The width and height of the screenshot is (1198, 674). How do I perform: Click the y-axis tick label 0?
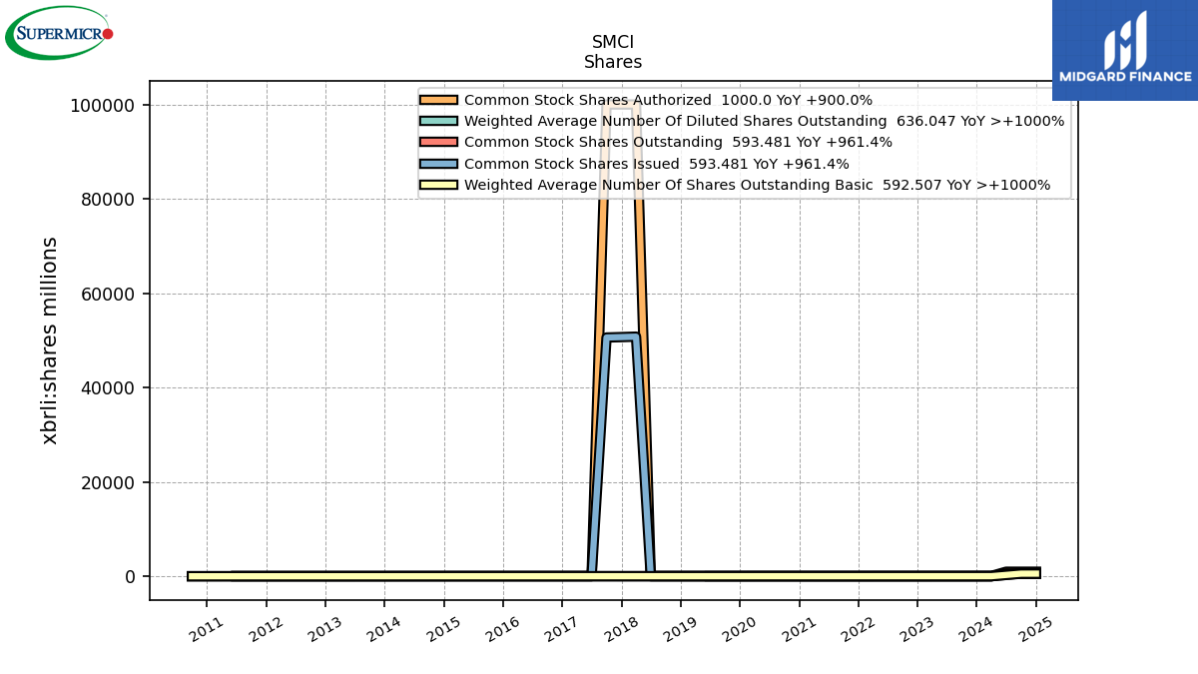tap(131, 577)
